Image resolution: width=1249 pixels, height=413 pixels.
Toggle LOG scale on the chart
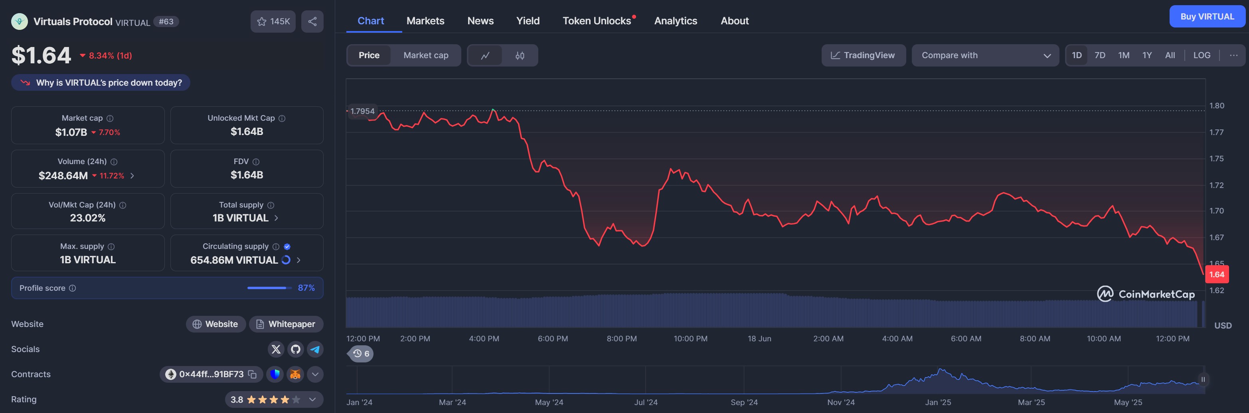[1202, 55]
